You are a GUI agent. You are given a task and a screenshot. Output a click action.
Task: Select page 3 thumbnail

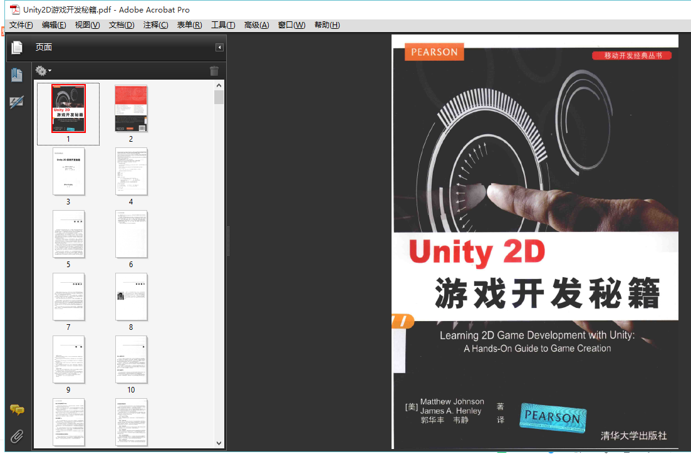click(68, 171)
